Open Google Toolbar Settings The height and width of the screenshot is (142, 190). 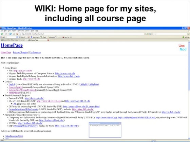tap(186, 37)
